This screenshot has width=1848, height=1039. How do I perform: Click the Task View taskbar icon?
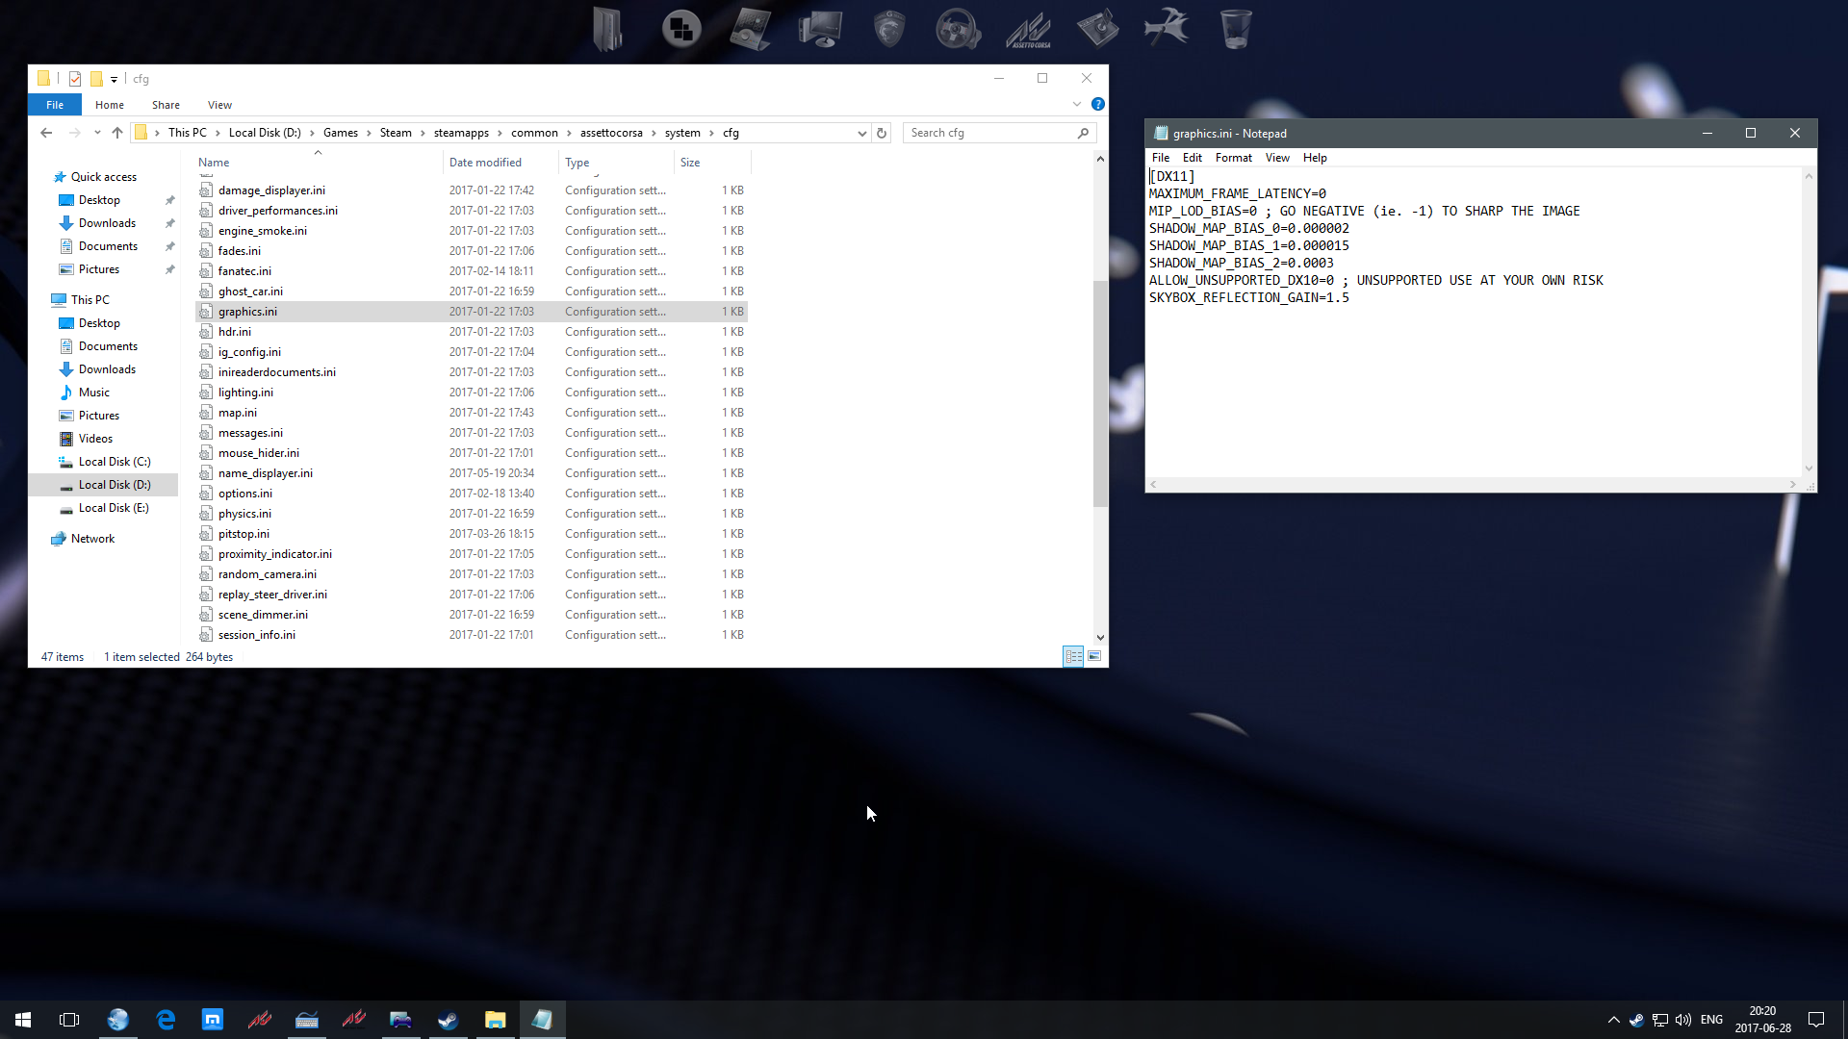(x=69, y=1020)
